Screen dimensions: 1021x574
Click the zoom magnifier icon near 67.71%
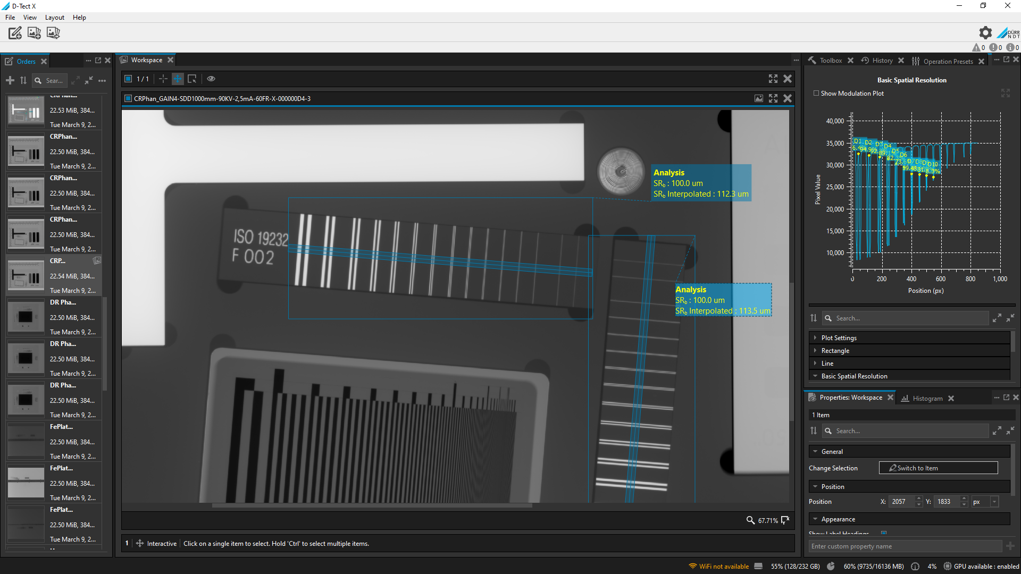click(x=750, y=520)
